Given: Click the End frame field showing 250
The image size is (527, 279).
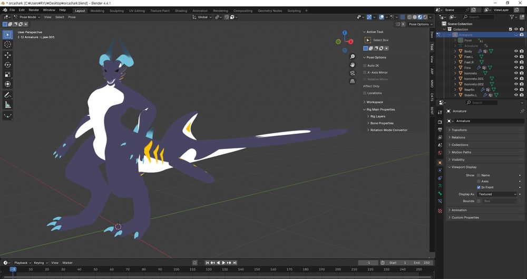Looking at the screenshot, I should coord(423,263).
